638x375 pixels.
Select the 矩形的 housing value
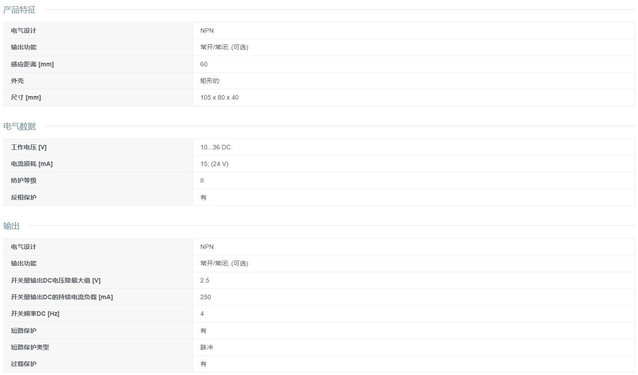pos(210,81)
